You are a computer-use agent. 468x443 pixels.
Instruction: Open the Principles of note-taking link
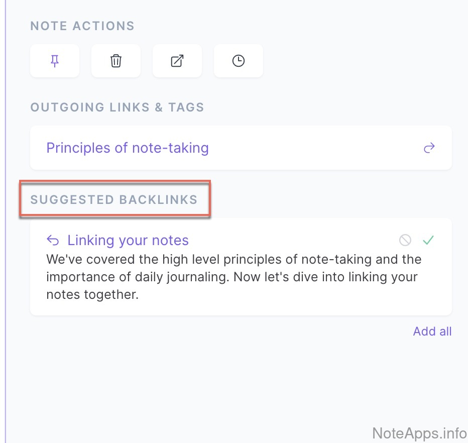(x=128, y=148)
